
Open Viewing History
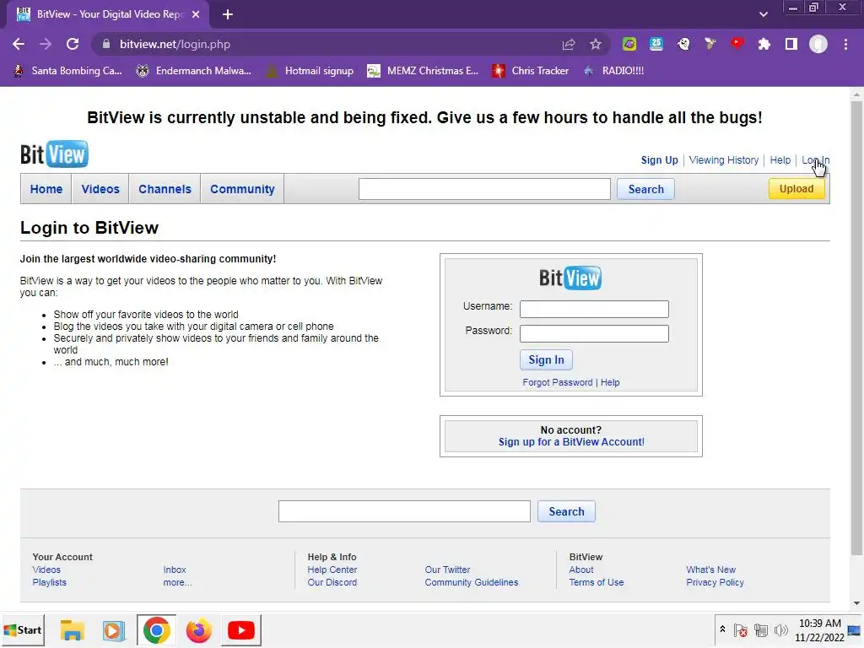click(723, 159)
